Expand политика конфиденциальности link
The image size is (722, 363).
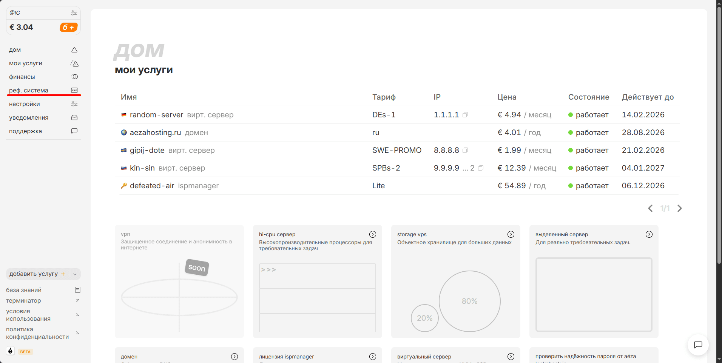[78, 333]
